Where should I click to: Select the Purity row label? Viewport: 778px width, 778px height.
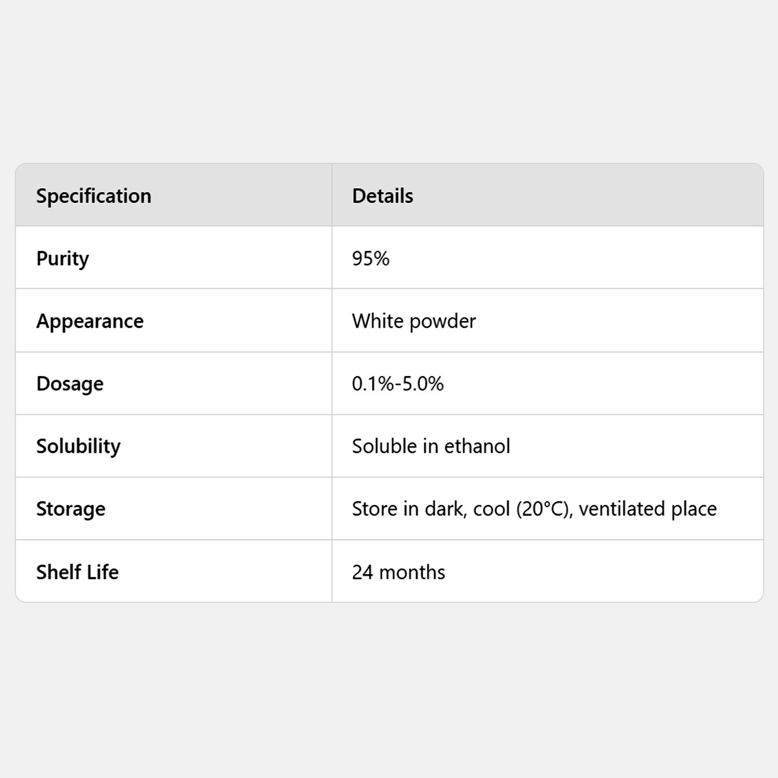click(x=63, y=259)
